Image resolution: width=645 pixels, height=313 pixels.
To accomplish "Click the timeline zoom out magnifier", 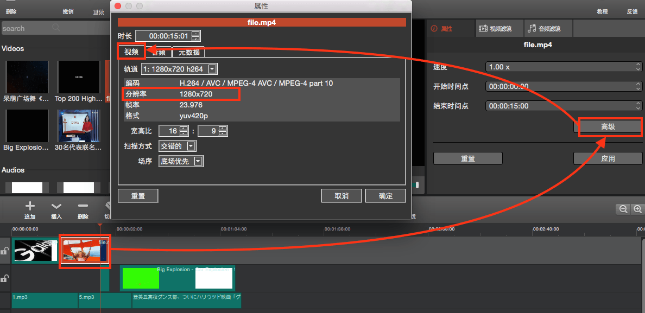I will pyautogui.click(x=623, y=209).
